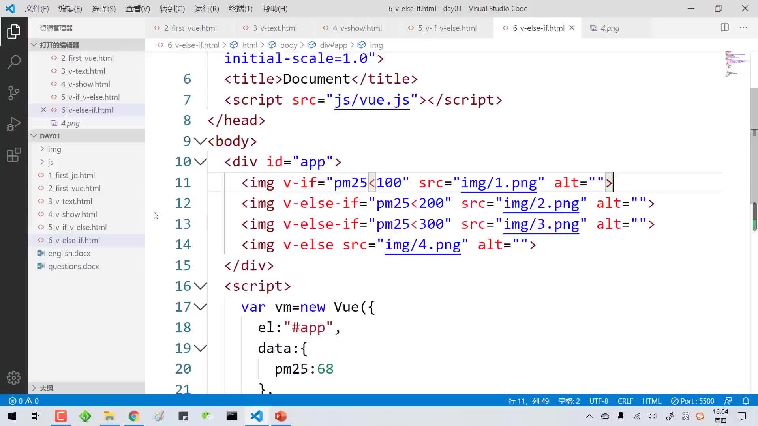Open WeChat from the taskbar
Viewport: 758px width, 426px height.
pos(207,416)
